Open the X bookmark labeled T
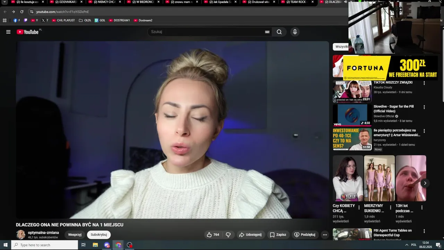444x250 pixels. 45,20
